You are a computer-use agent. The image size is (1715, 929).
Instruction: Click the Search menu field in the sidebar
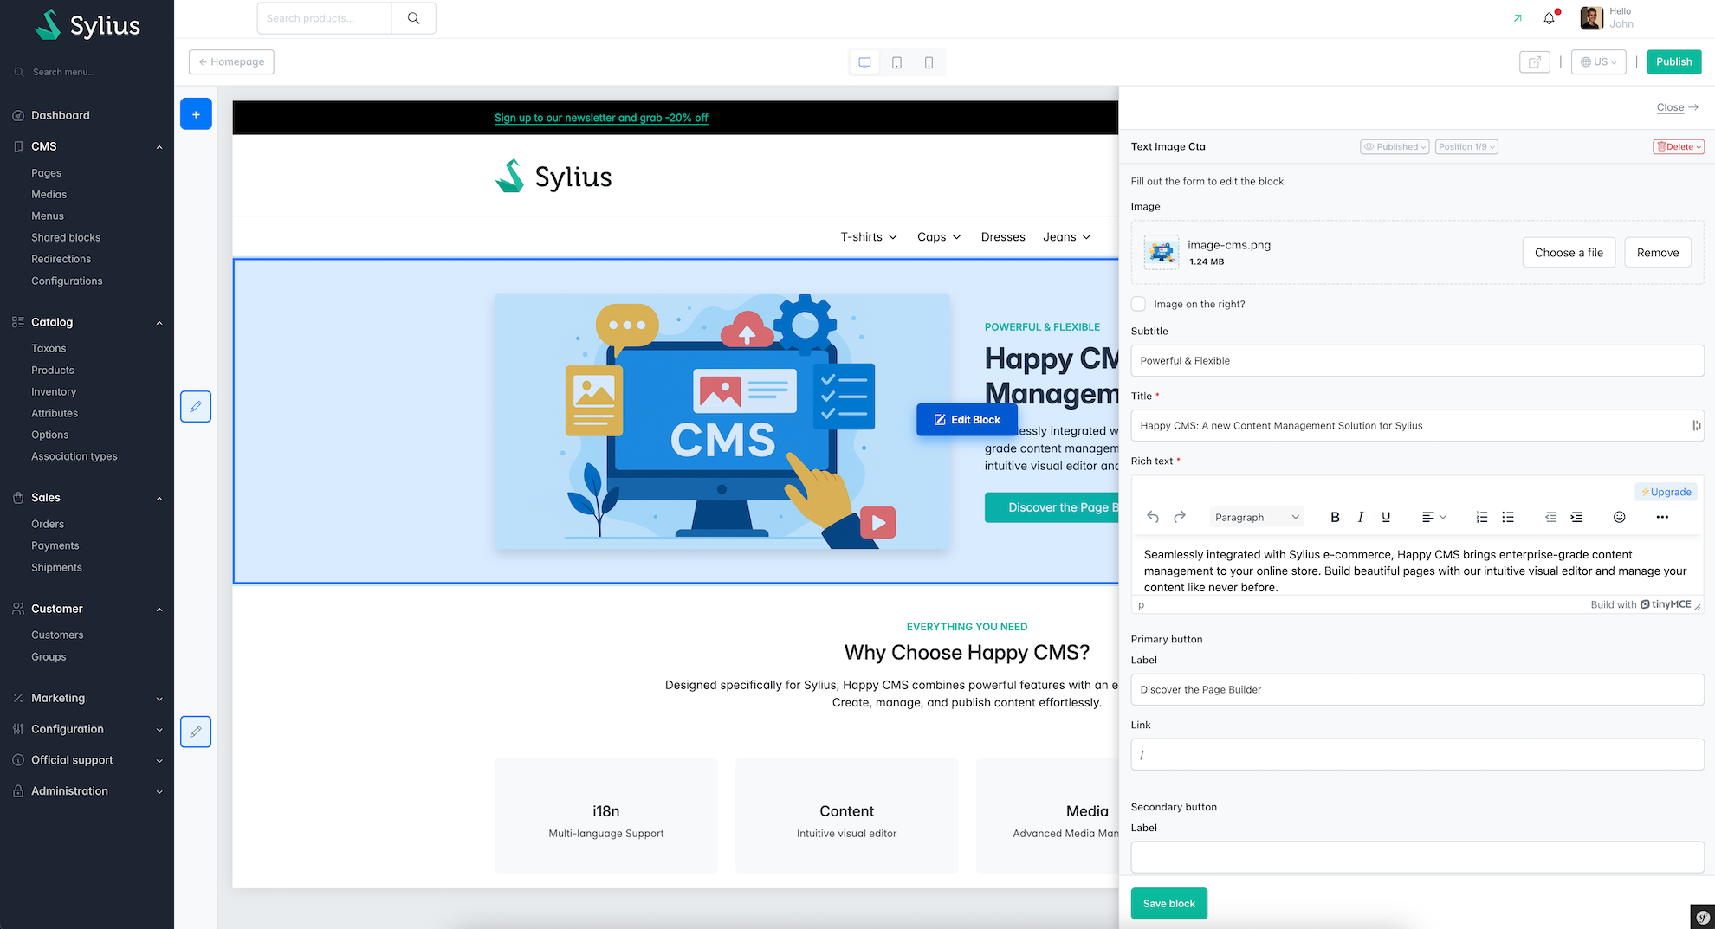pos(87,72)
